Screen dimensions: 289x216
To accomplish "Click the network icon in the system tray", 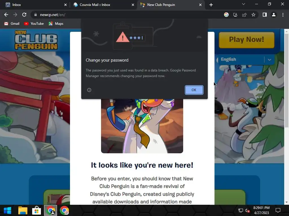I will [x=240, y=210].
